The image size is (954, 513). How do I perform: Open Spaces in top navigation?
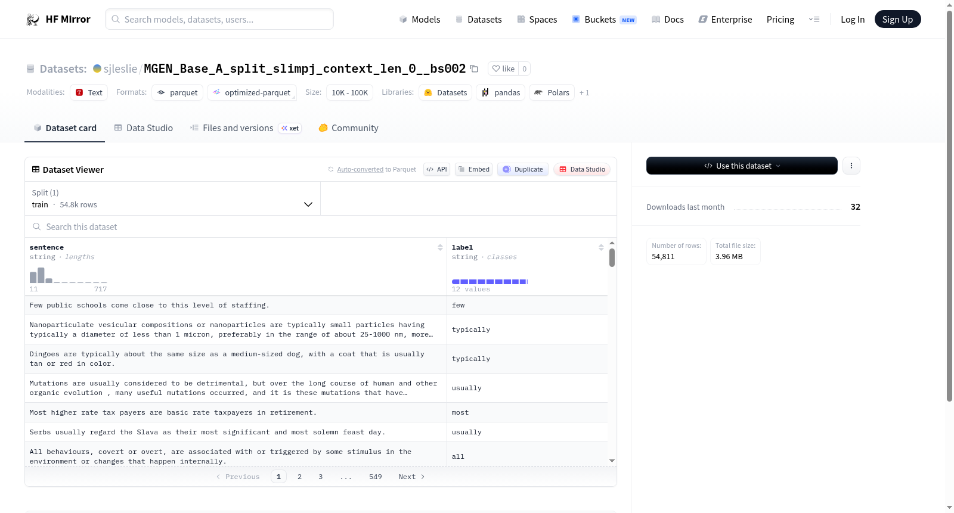(537, 19)
